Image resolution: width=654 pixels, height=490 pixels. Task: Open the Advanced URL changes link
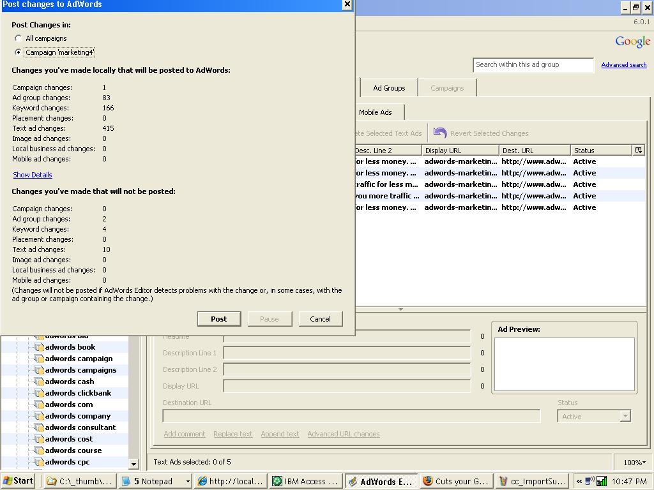344,434
